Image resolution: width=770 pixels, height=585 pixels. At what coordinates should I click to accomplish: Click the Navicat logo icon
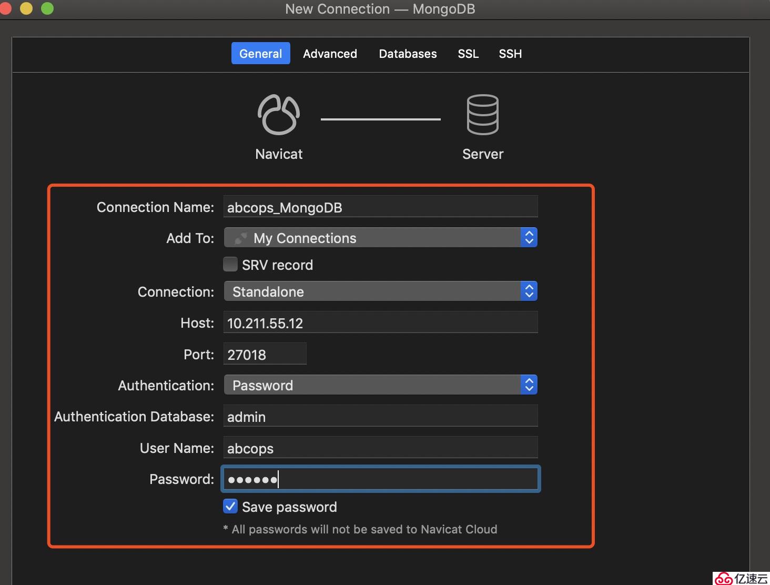[x=279, y=114]
